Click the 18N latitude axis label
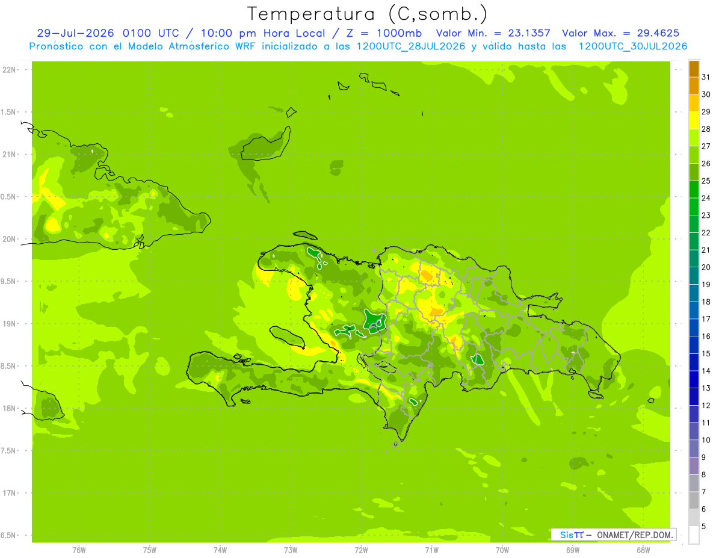 (x=8, y=408)
